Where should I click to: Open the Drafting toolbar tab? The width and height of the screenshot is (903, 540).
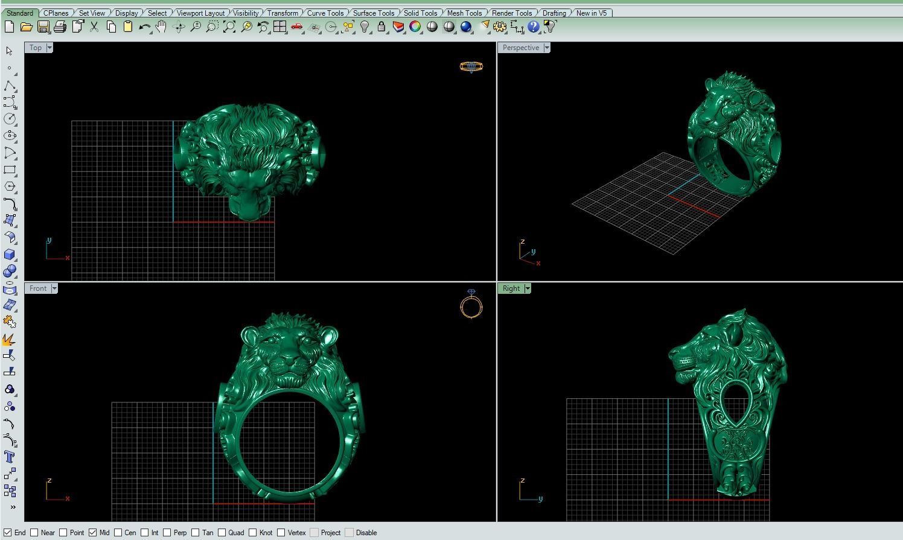pyautogui.click(x=554, y=13)
